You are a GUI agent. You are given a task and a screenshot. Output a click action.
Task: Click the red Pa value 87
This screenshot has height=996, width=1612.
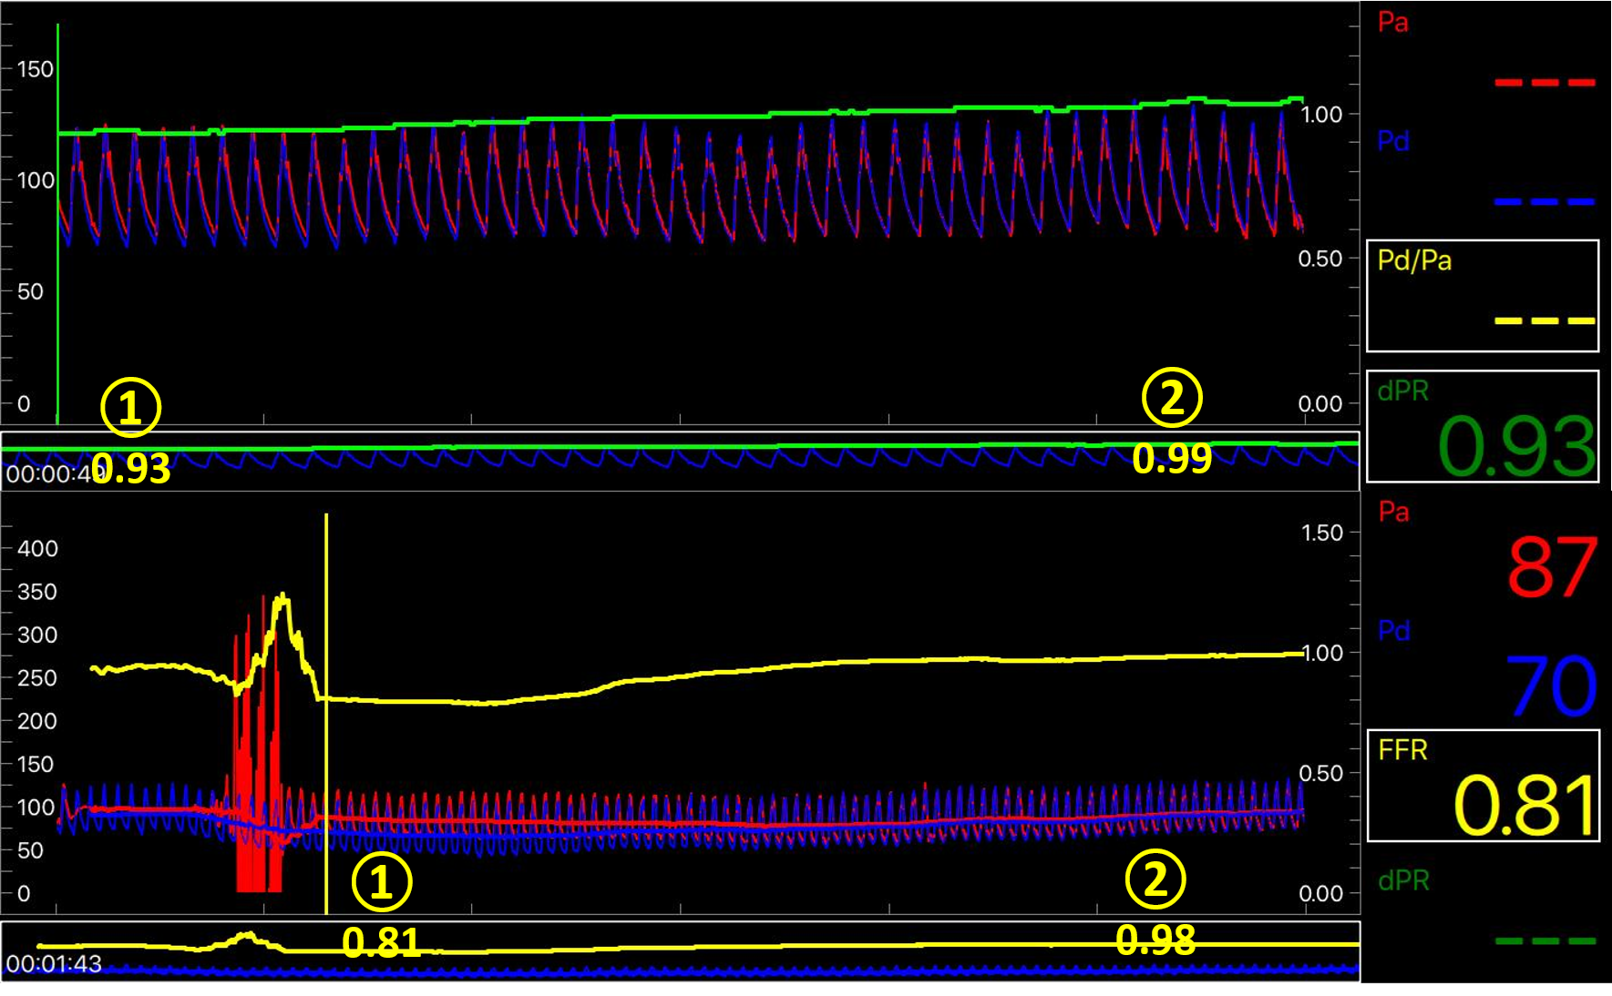(x=1551, y=568)
